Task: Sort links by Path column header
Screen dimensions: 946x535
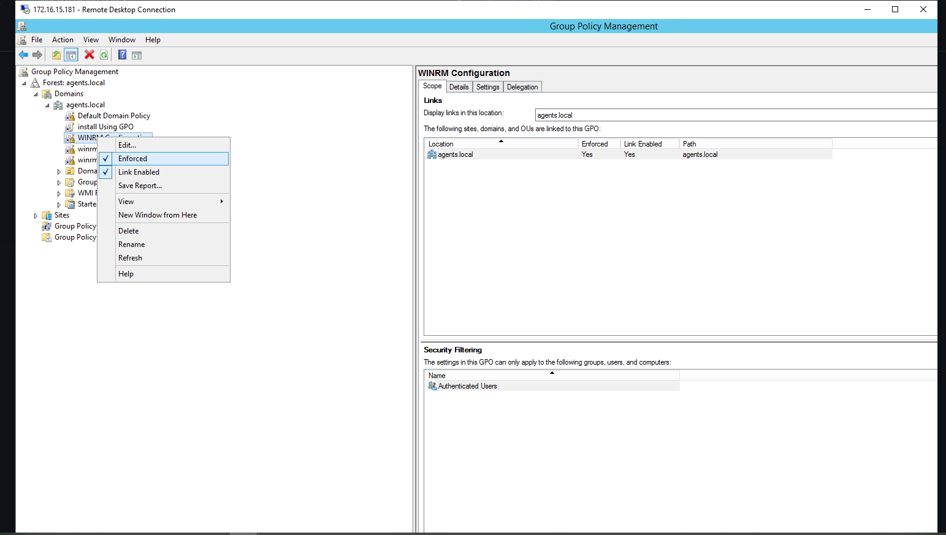Action: 755,144
